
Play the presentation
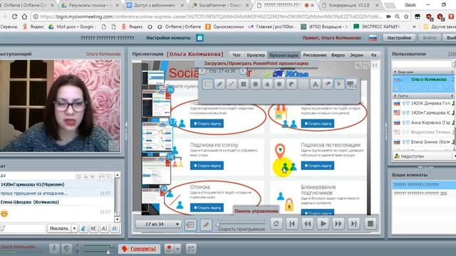(x=323, y=224)
